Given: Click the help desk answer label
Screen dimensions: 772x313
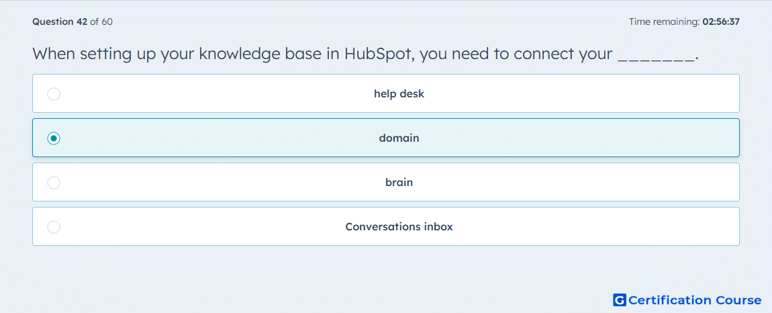Looking at the screenshot, I should (x=399, y=93).
